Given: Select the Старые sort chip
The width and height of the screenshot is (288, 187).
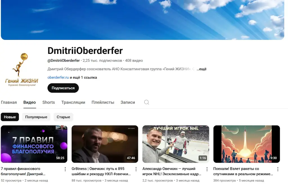Looking at the screenshot, I should click(x=63, y=117).
